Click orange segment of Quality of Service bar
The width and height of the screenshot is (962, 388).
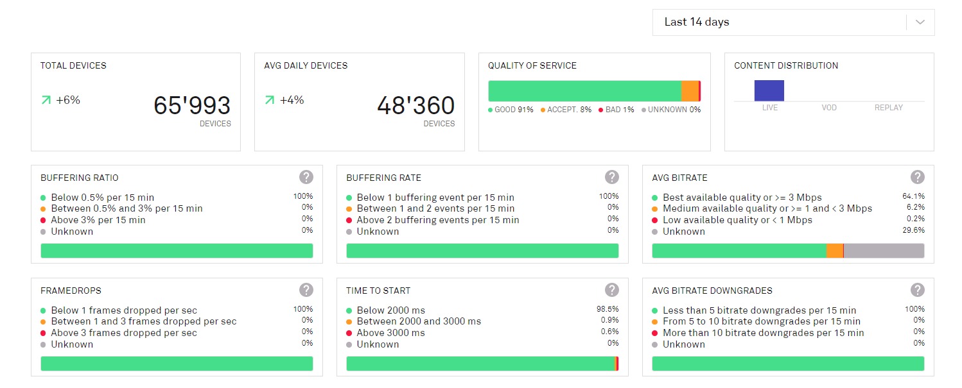tap(689, 91)
